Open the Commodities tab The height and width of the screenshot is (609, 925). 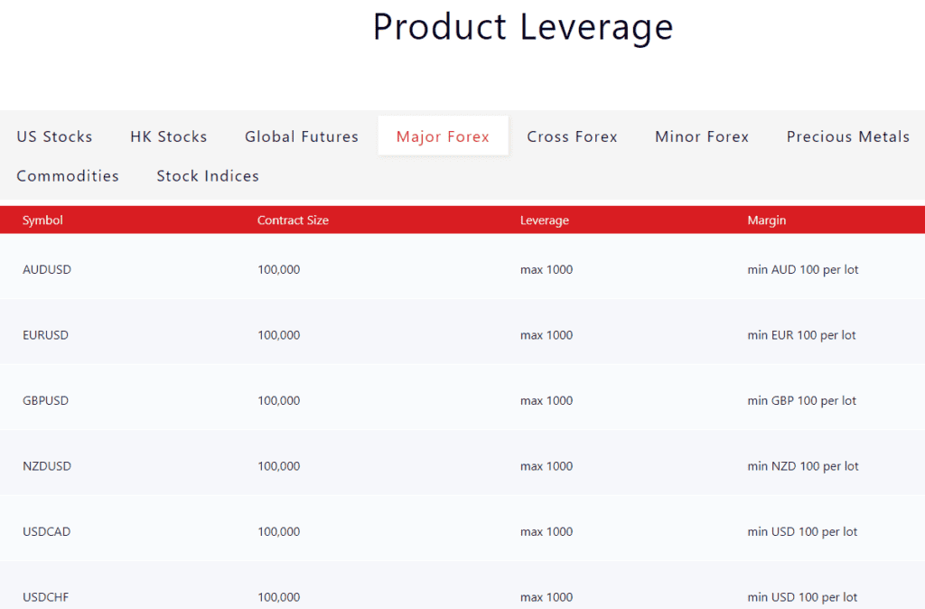(67, 175)
